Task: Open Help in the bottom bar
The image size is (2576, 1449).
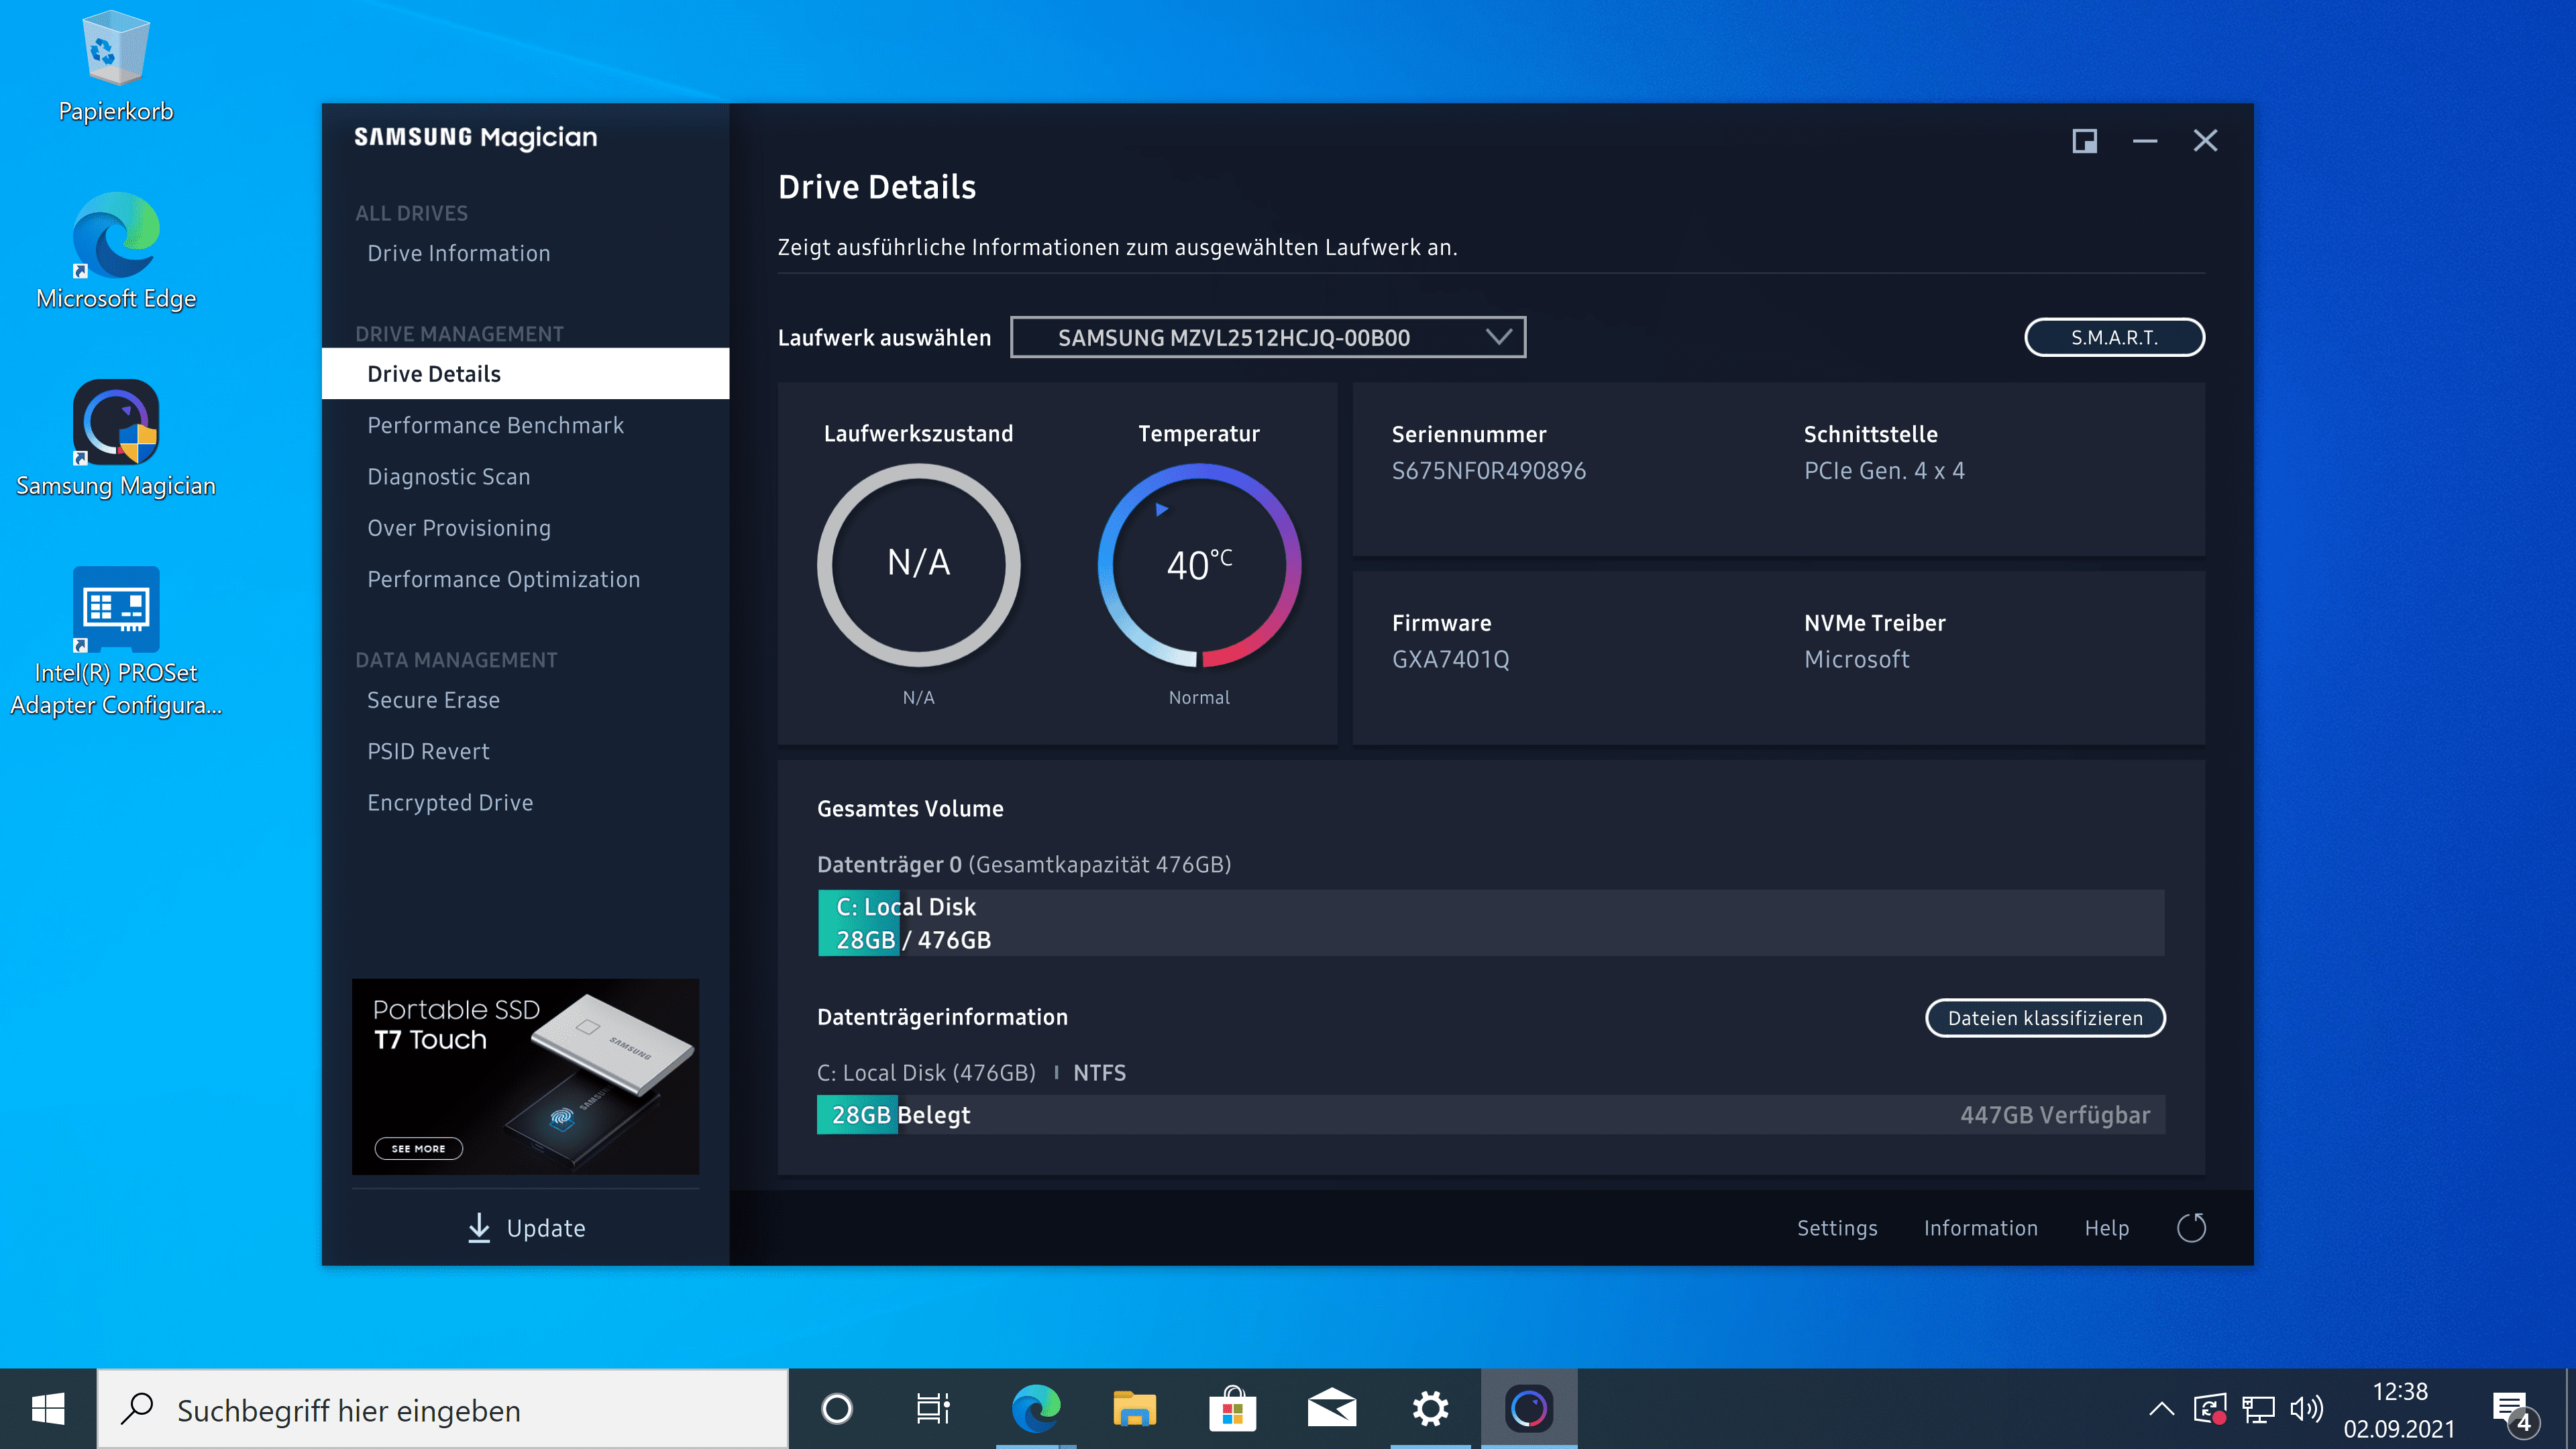Action: 2106,1228
